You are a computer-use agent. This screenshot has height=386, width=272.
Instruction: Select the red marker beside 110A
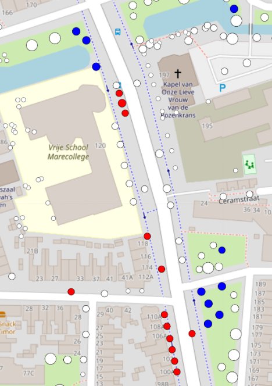[164, 314]
